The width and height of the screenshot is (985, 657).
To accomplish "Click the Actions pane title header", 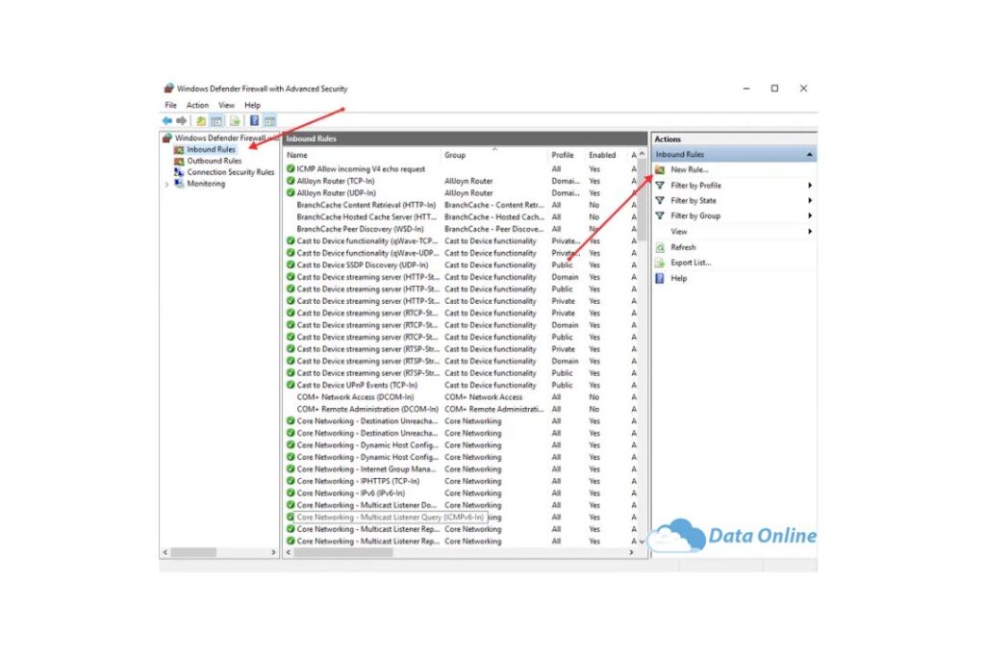I will (x=734, y=139).
